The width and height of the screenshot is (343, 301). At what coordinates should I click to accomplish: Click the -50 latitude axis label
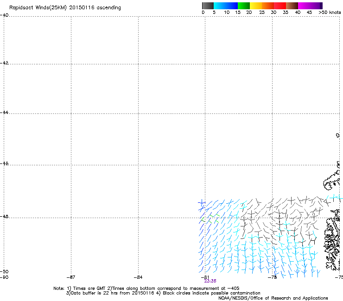click(x=4, y=271)
